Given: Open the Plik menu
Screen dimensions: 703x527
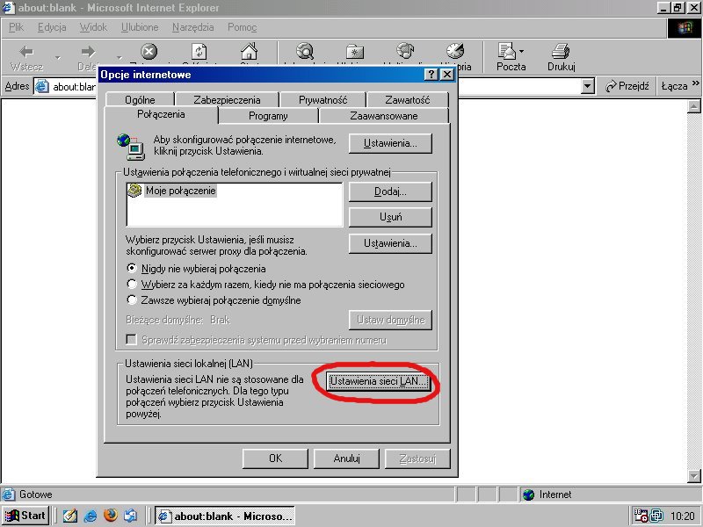Looking at the screenshot, I should 16,27.
